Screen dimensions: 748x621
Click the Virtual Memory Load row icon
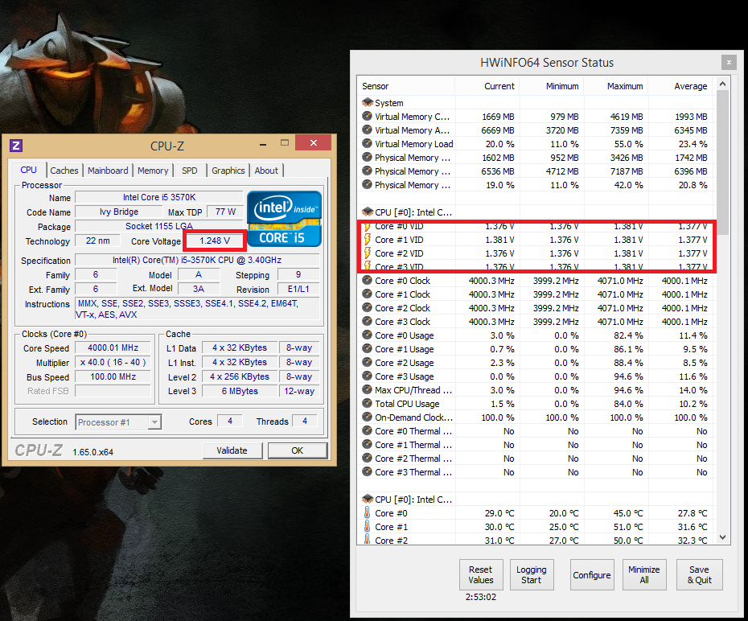(367, 143)
